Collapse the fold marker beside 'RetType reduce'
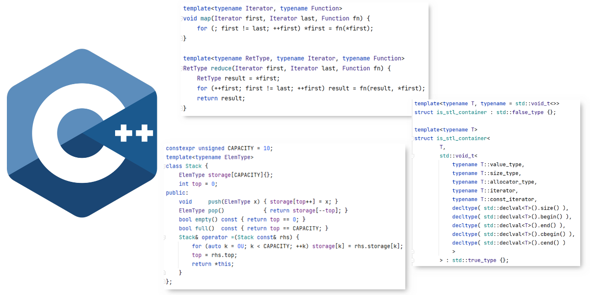 [x=181, y=68]
